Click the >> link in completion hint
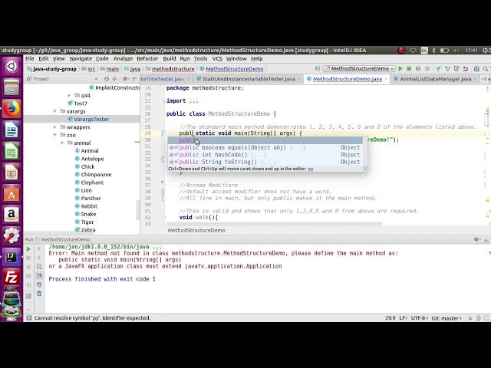The image size is (491, 368). (310, 169)
